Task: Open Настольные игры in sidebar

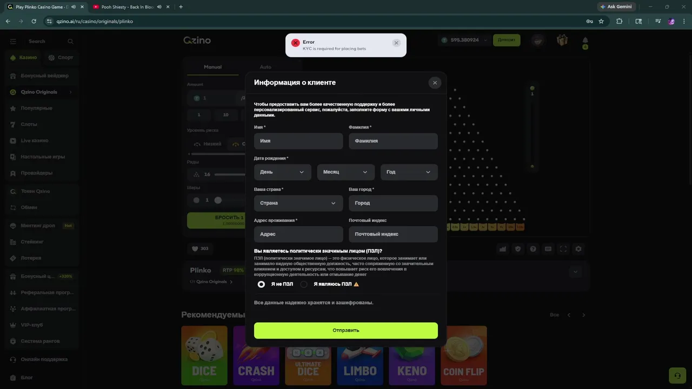Action: 41,157
